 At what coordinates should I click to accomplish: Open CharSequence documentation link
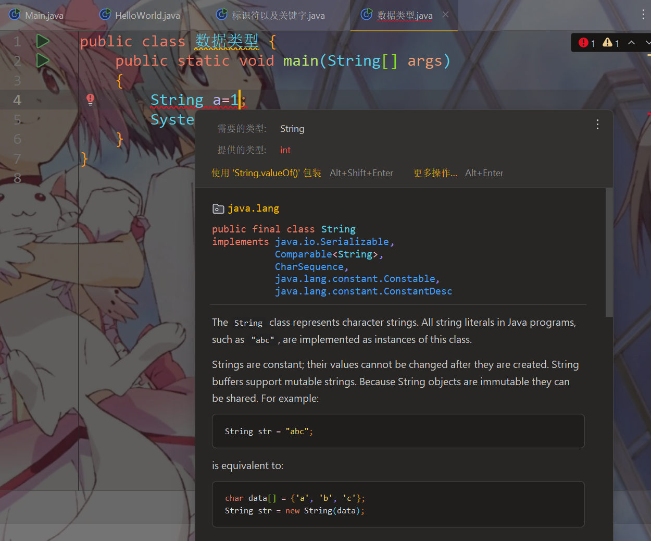309,266
